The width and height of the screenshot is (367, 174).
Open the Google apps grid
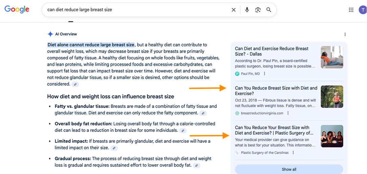coord(351,10)
